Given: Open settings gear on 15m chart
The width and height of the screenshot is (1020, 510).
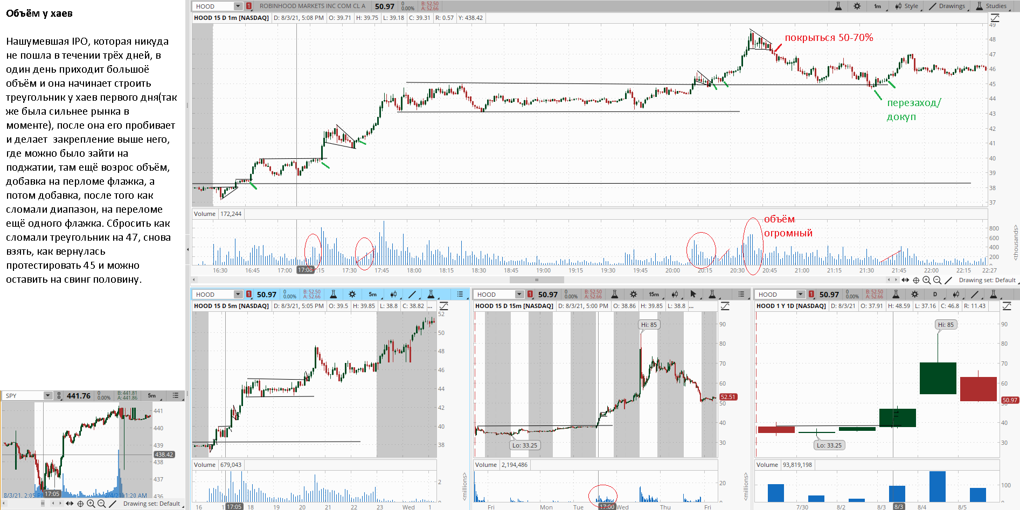Looking at the screenshot, I should (633, 294).
